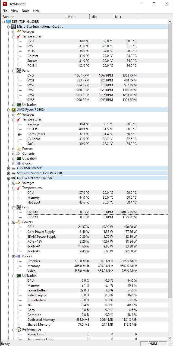This screenshot has height=346, width=173.
Task: Click the GPU Clocks waveform icon
Action: point(18,256)
